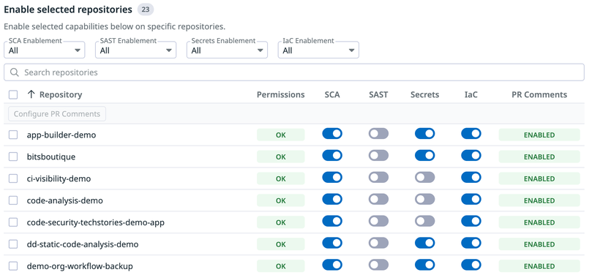592x275 pixels.
Task: Turn on SAST for dd-static-code-analysis-demo
Action: [378, 243]
